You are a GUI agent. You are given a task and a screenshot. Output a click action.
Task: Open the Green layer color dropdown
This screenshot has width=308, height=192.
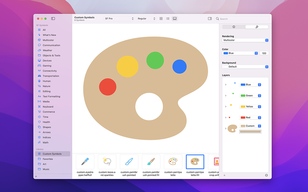(x=250, y=96)
